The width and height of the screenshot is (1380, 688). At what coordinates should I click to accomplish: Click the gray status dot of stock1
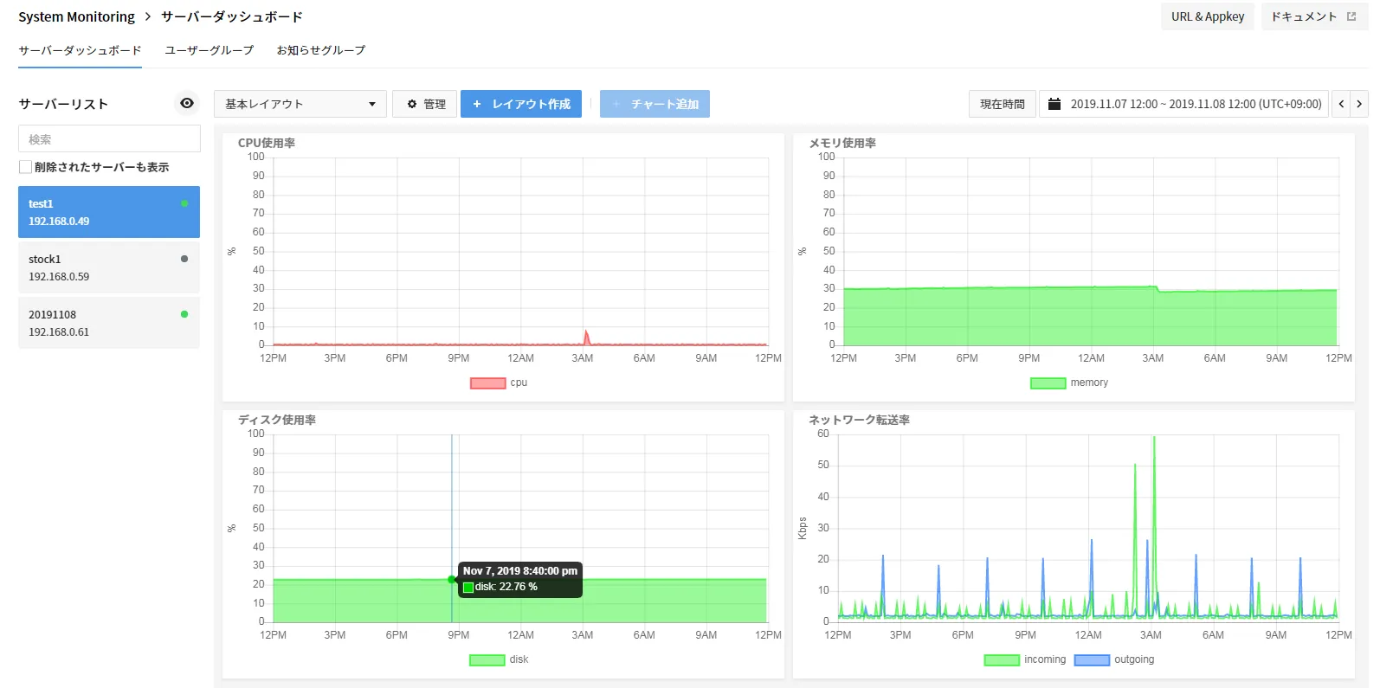tap(184, 259)
